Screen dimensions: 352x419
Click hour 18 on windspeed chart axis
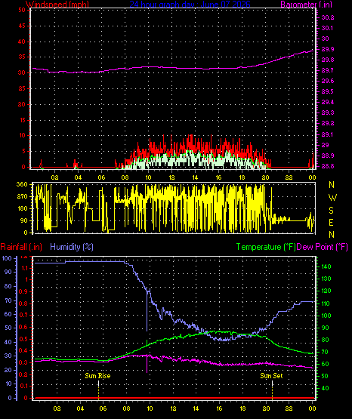(242, 177)
